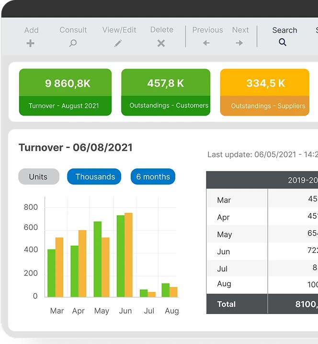Click the 9 860,8K turnover value
318x344 pixels.
68,83
